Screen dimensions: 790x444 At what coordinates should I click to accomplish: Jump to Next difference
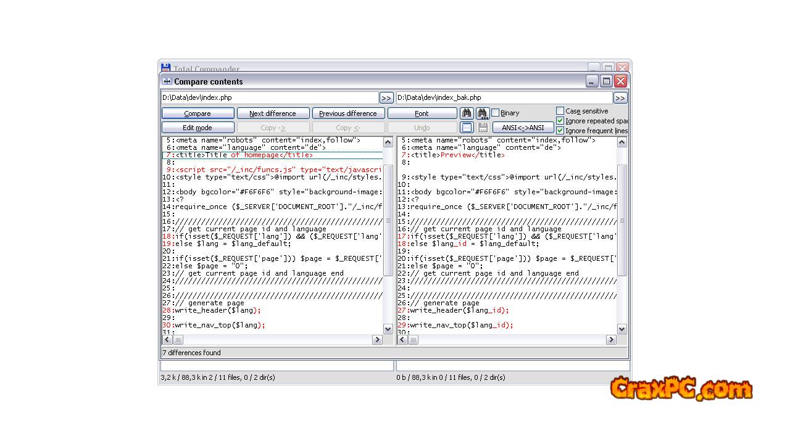[x=272, y=113]
